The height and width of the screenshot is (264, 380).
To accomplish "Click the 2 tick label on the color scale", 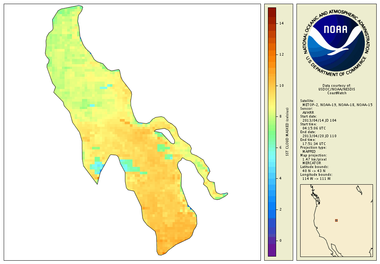I will click(x=281, y=209).
